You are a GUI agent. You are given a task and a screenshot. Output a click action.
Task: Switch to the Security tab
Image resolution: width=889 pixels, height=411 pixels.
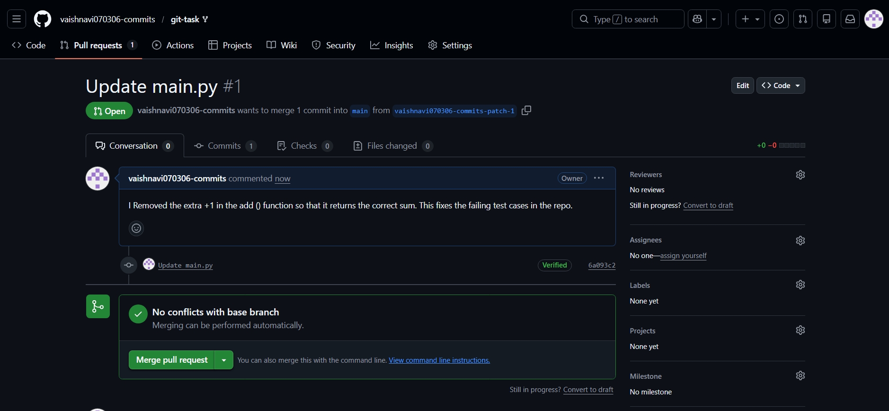(334, 45)
